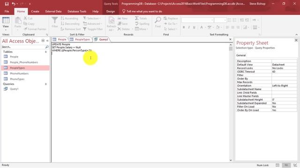The width and height of the screenshot is (300, 168).
Task: Switch to the People document tab
Action: click(60, 39)
